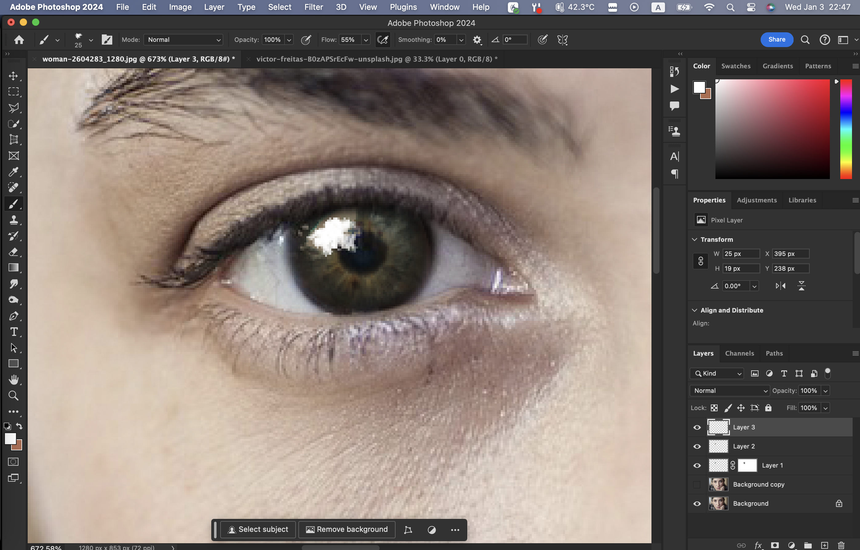Select the Clone Stamp tool
This screenshot has height=550, width=860.
tap(14, 220)
